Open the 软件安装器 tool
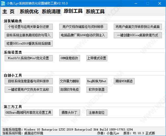The width and height of the screenshot is (166, 136). pos(97,89)
